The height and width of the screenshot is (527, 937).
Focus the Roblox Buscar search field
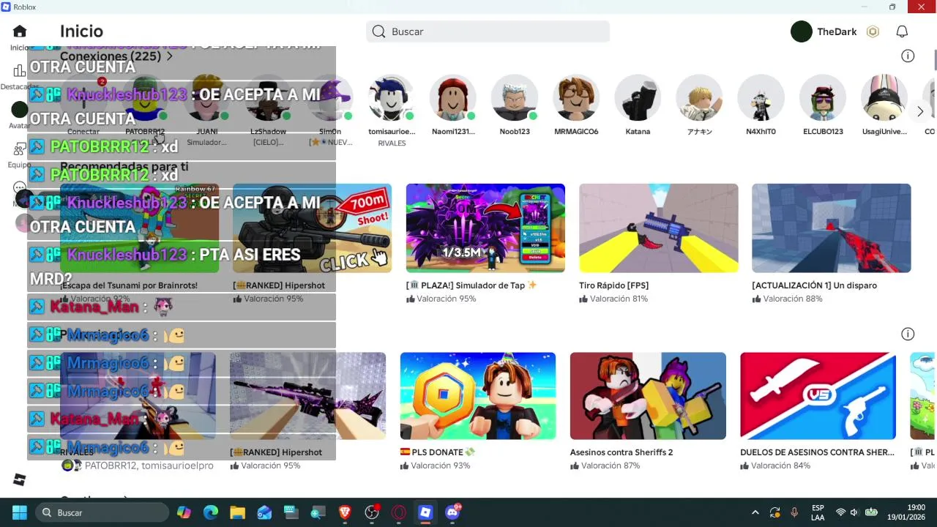pos(488,31)
